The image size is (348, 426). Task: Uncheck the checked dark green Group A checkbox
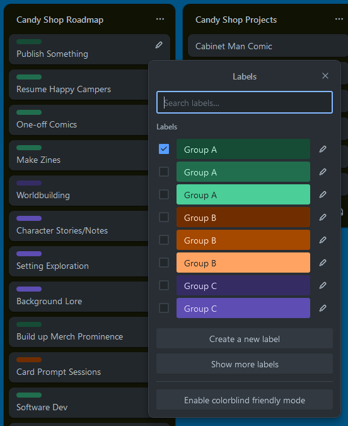[x=164, y=149]
